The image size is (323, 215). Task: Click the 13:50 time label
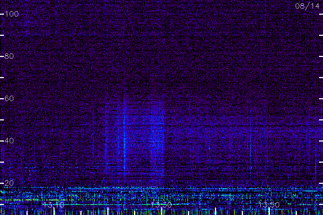(x=269, y=205)
